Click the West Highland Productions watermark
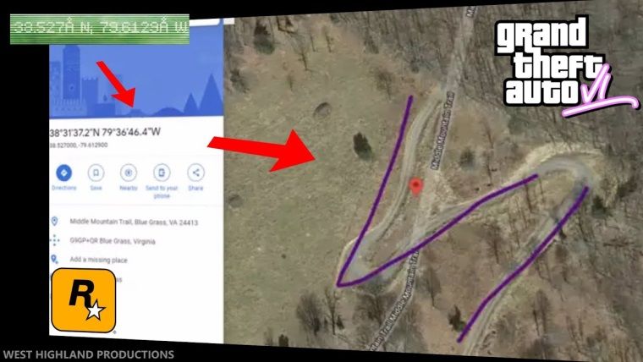The image size is (643, 362). [88, 354]
